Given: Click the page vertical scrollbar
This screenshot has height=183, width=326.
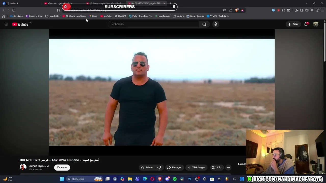Looking at the screenshot, I should pyautogui.click(x=324, y=42).
